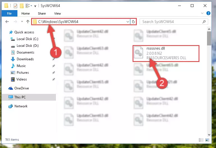Viewport: 216px width, 148px height.
Task: Switch to Details view in status bar
Action: [201, 140]
